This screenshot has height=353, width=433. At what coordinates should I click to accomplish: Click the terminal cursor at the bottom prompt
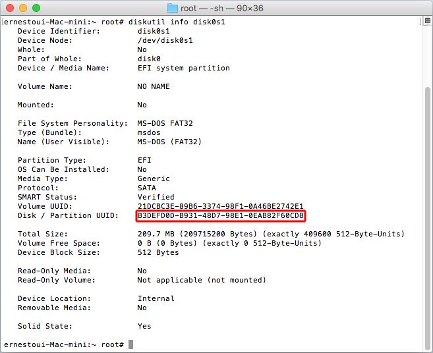click(x=130, y=344)
